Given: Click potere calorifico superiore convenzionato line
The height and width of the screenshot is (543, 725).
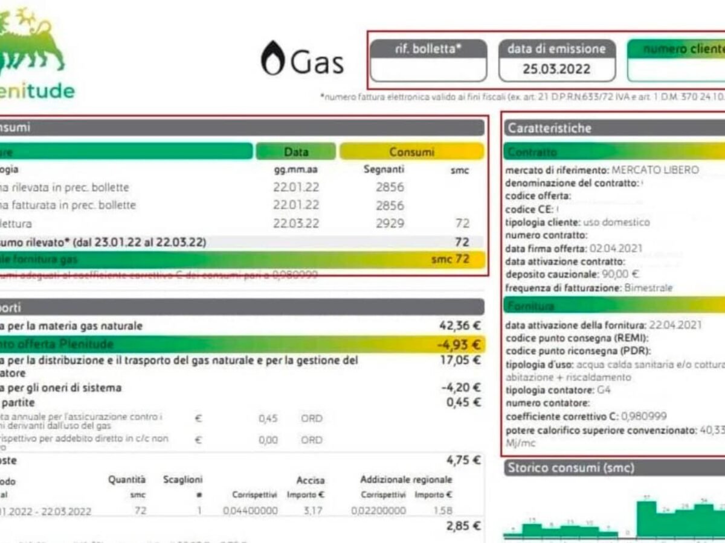Looking at the screenshot, I should point(615,437).
